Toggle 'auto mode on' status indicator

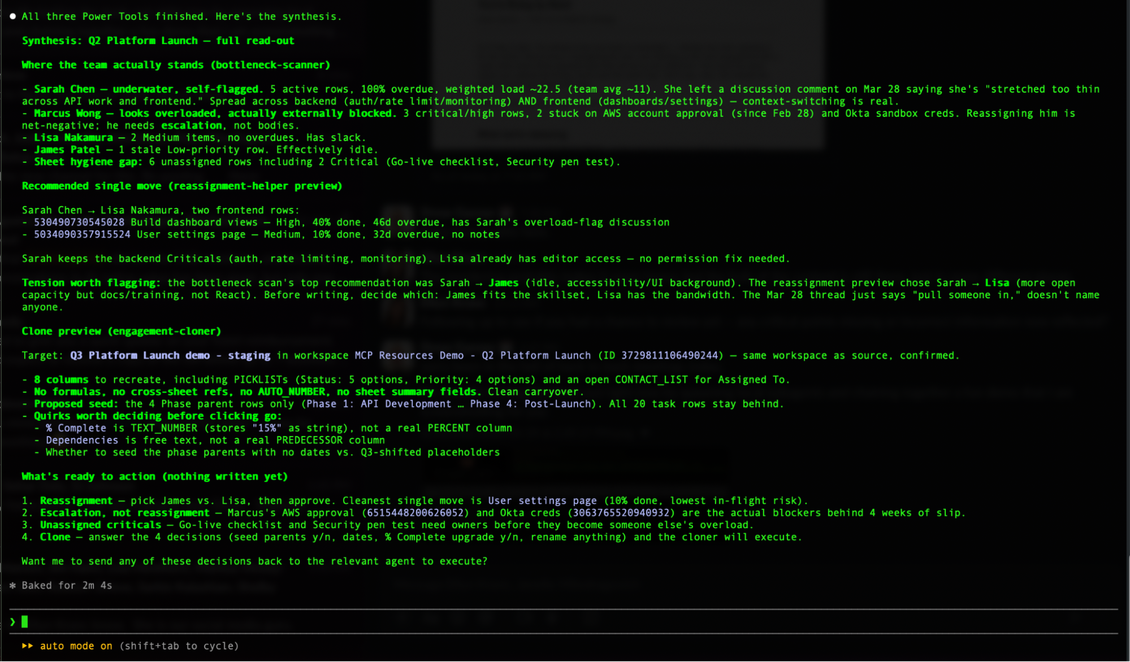76,646
